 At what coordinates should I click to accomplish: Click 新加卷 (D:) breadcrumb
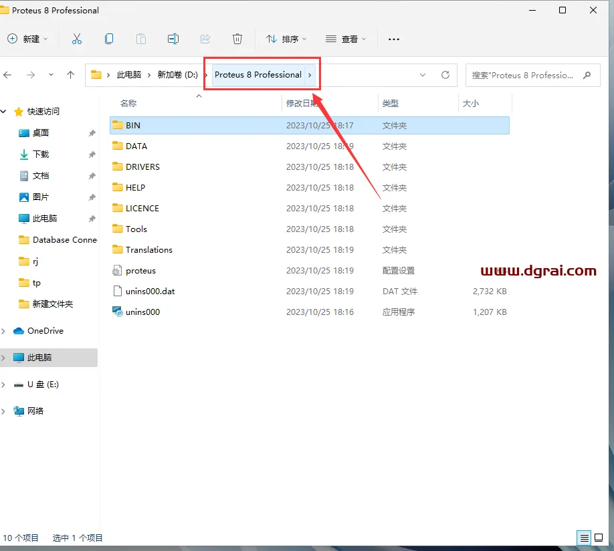(x=177, y=75)
